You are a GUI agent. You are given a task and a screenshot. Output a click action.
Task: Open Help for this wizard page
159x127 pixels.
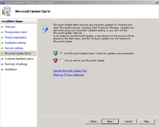tap(146, 121)
